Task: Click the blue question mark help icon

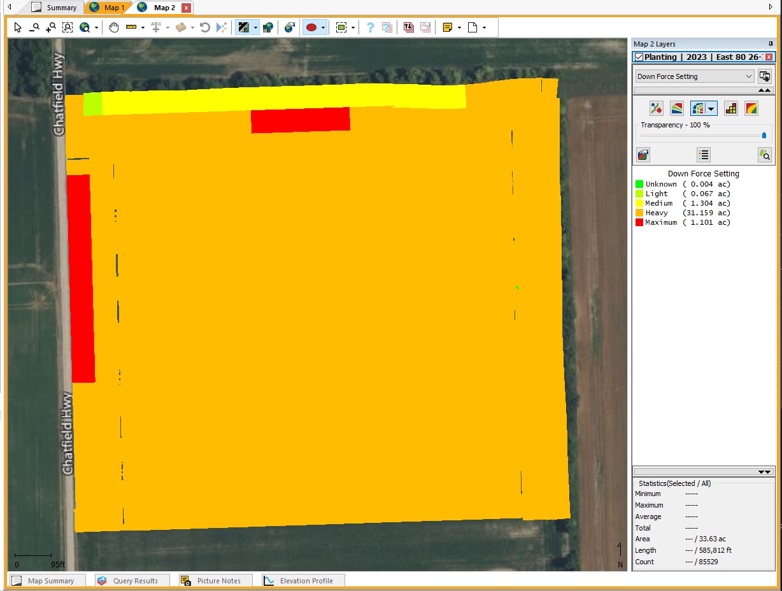Action: 370,27
